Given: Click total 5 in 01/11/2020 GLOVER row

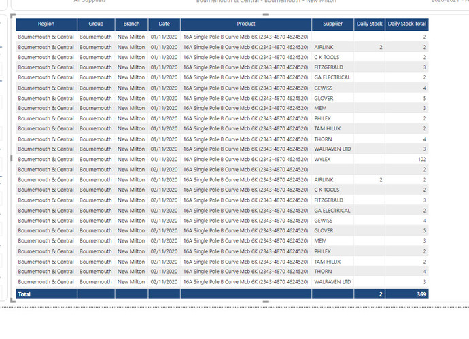Looking at the screenshot, I should 425,98.
